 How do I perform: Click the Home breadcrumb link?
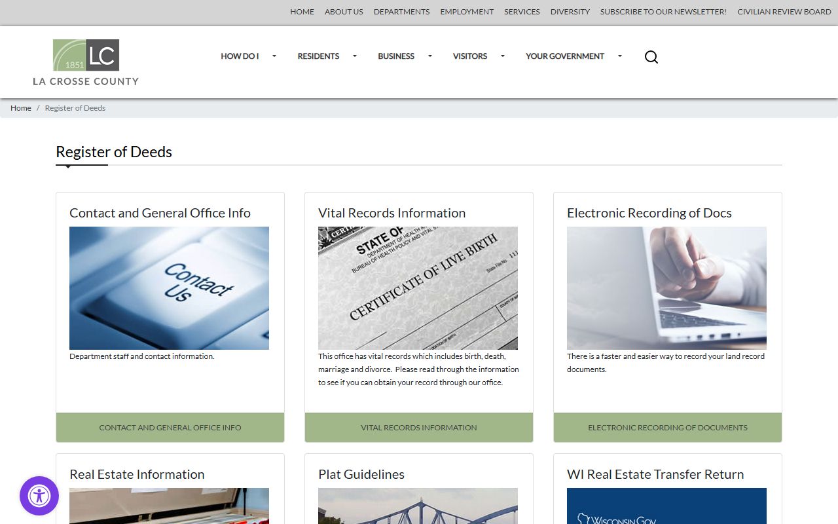[21, 108]
